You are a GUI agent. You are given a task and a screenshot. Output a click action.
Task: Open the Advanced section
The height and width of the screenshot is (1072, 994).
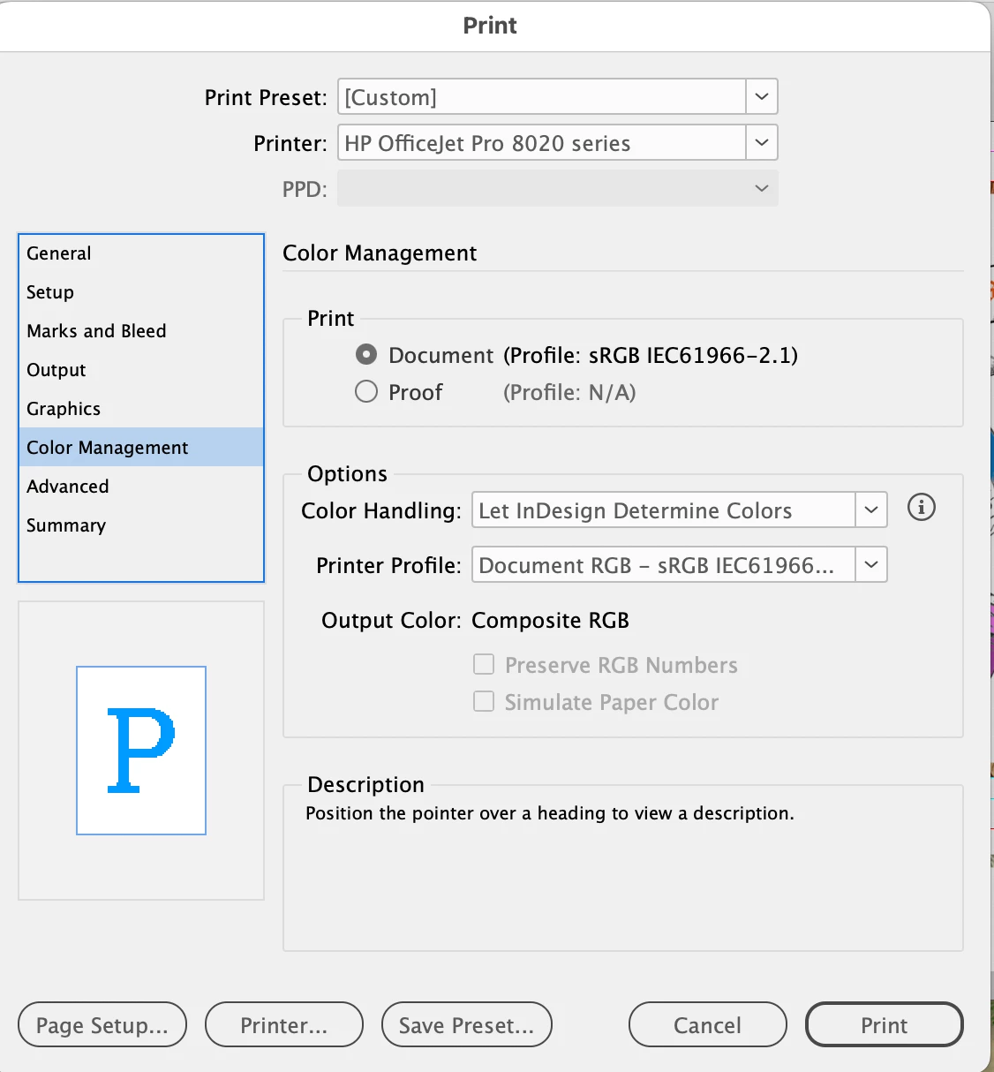141,487
